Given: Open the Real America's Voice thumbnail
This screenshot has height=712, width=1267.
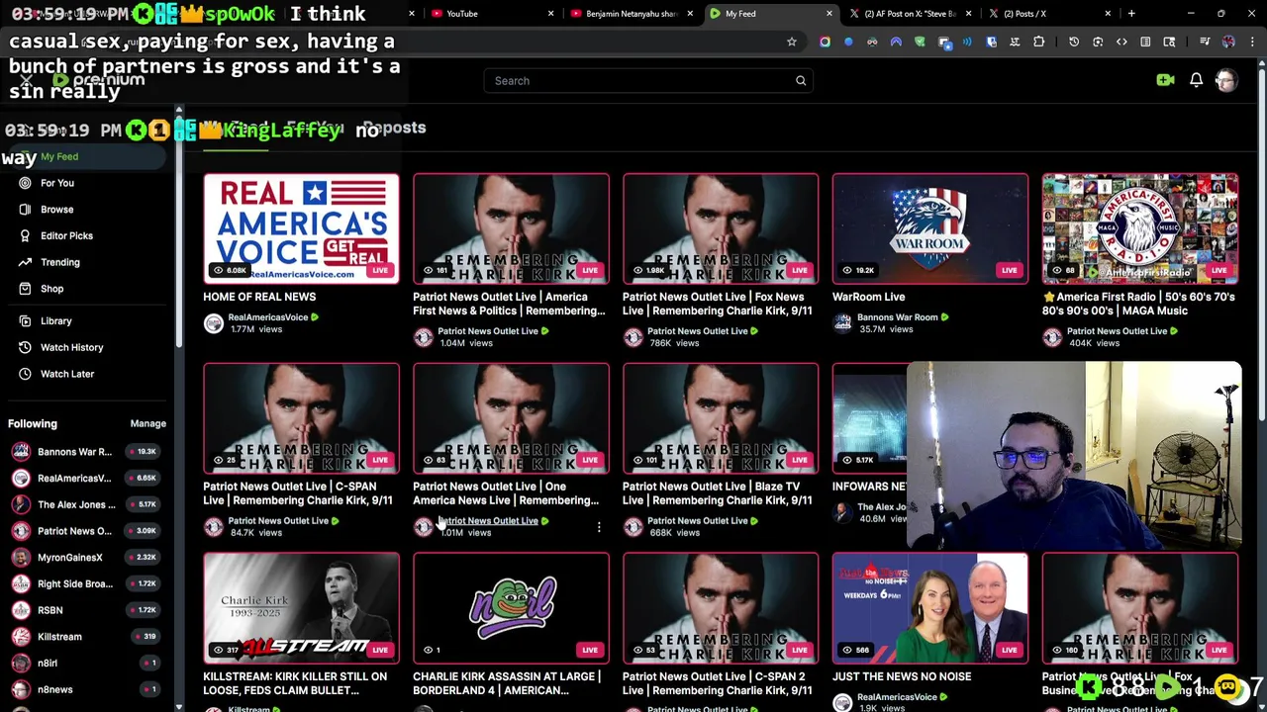Looking at the screenshot, I should coord(301,228).
